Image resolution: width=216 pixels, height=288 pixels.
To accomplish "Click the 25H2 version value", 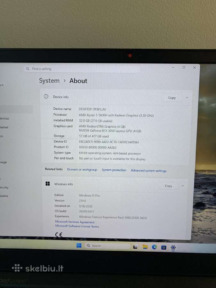I will coord(83,201).
